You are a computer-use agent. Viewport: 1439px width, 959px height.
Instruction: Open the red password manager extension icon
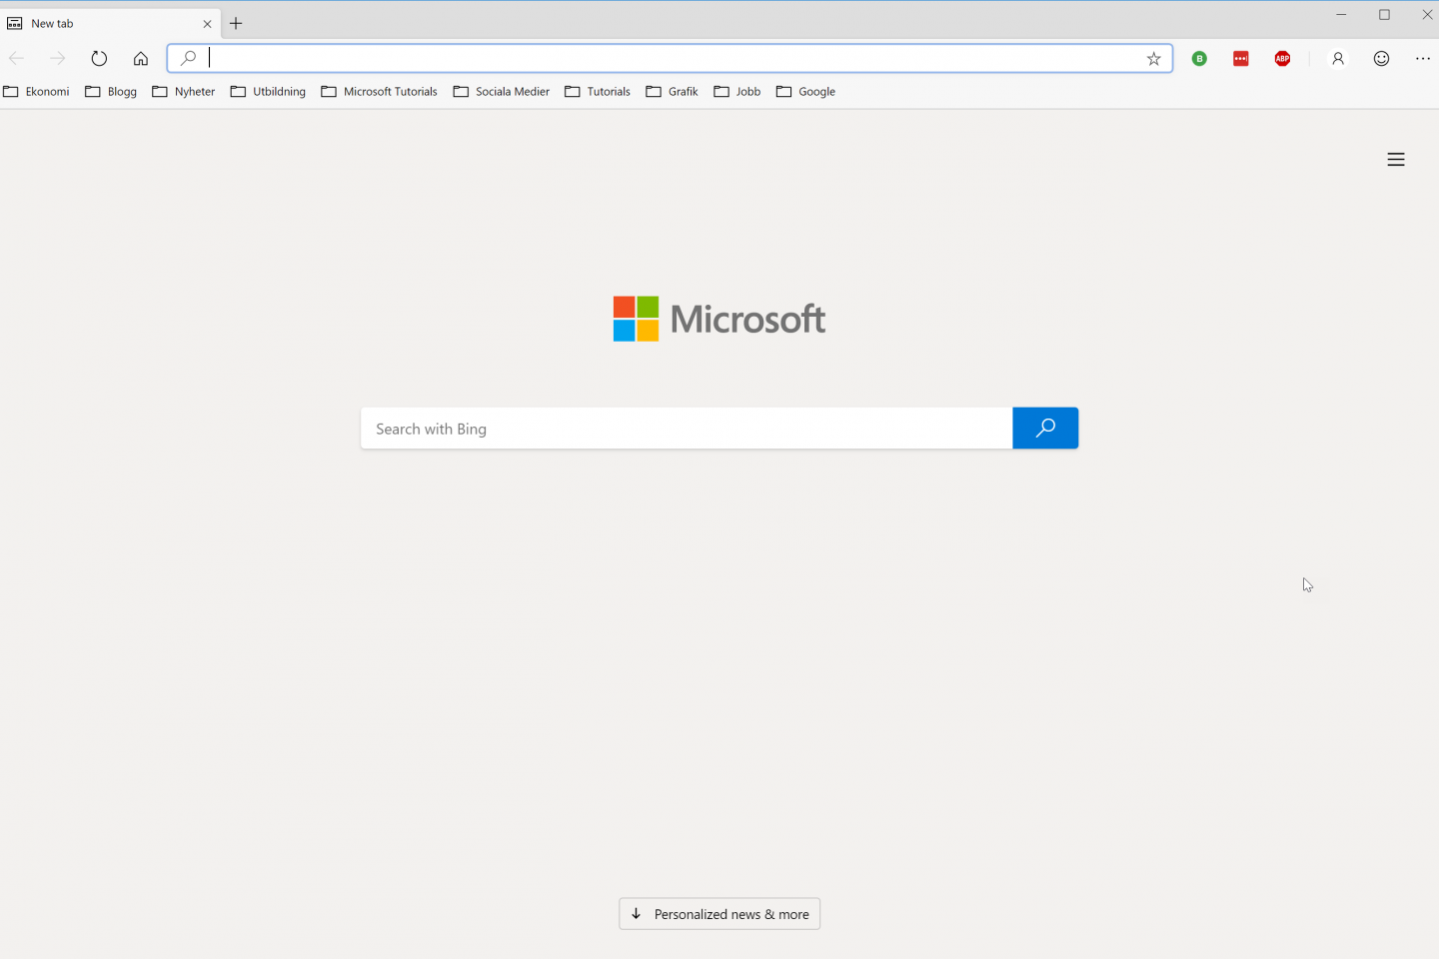coord(1241,59)
